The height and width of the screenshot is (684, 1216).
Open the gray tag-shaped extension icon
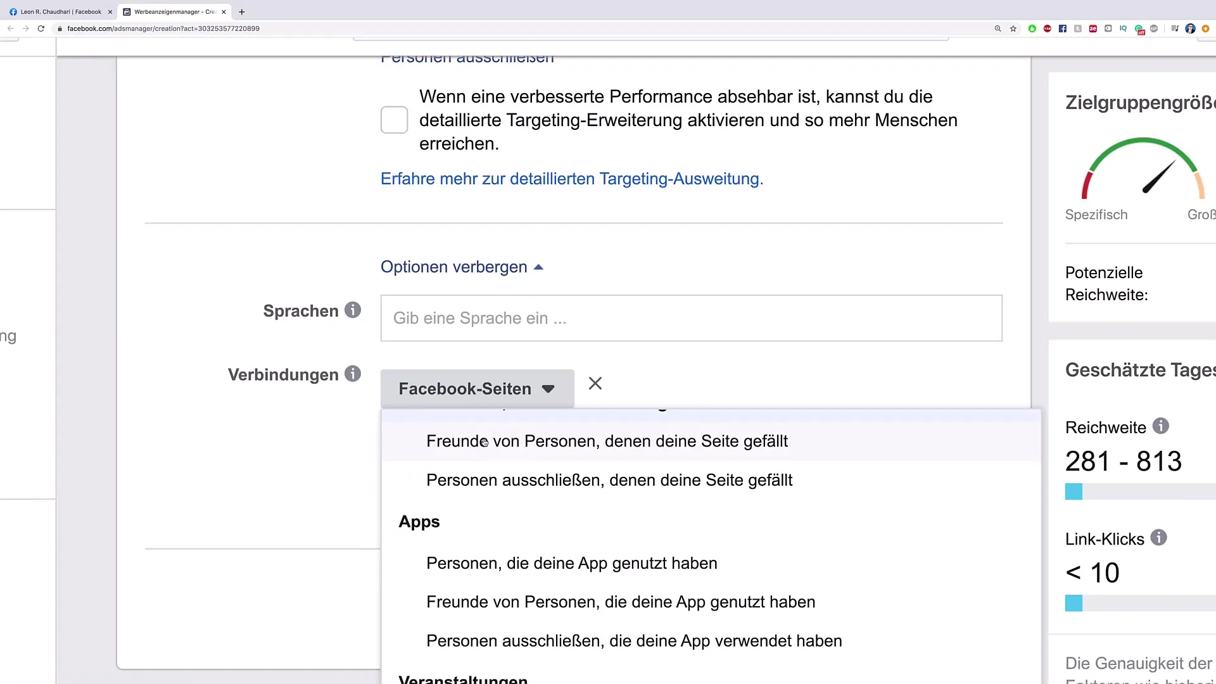pyautogui.click(x=1108, y=28)
